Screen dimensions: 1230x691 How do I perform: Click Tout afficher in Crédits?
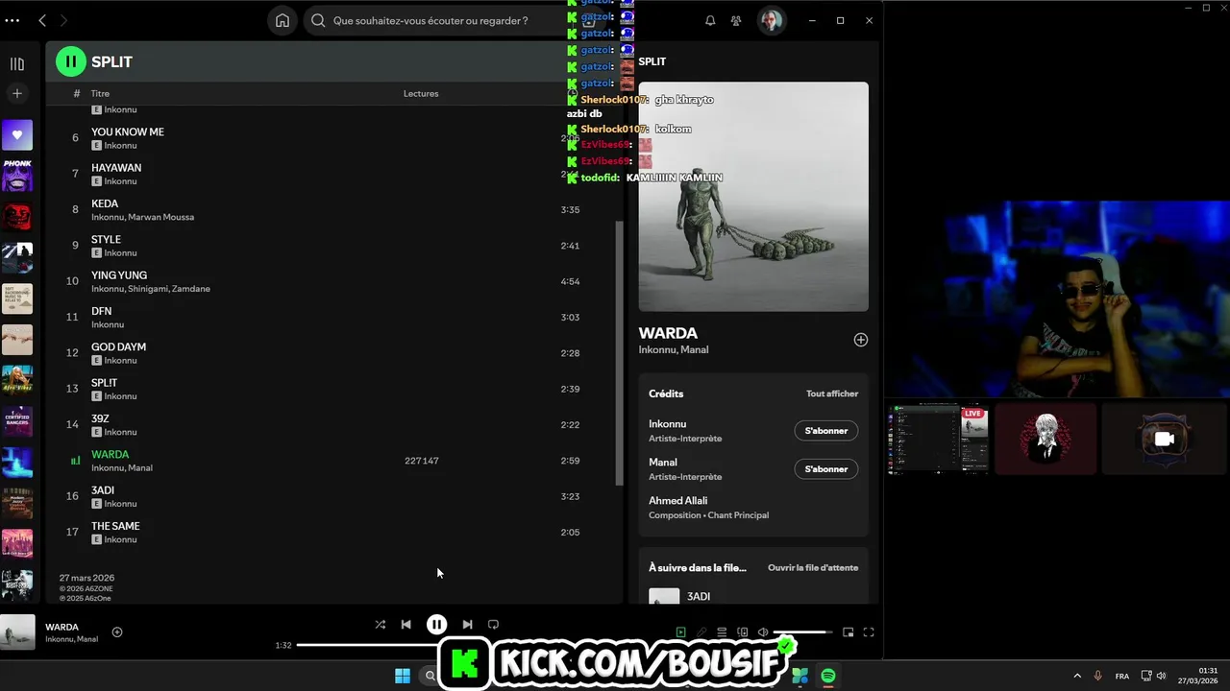pos(832,393)
